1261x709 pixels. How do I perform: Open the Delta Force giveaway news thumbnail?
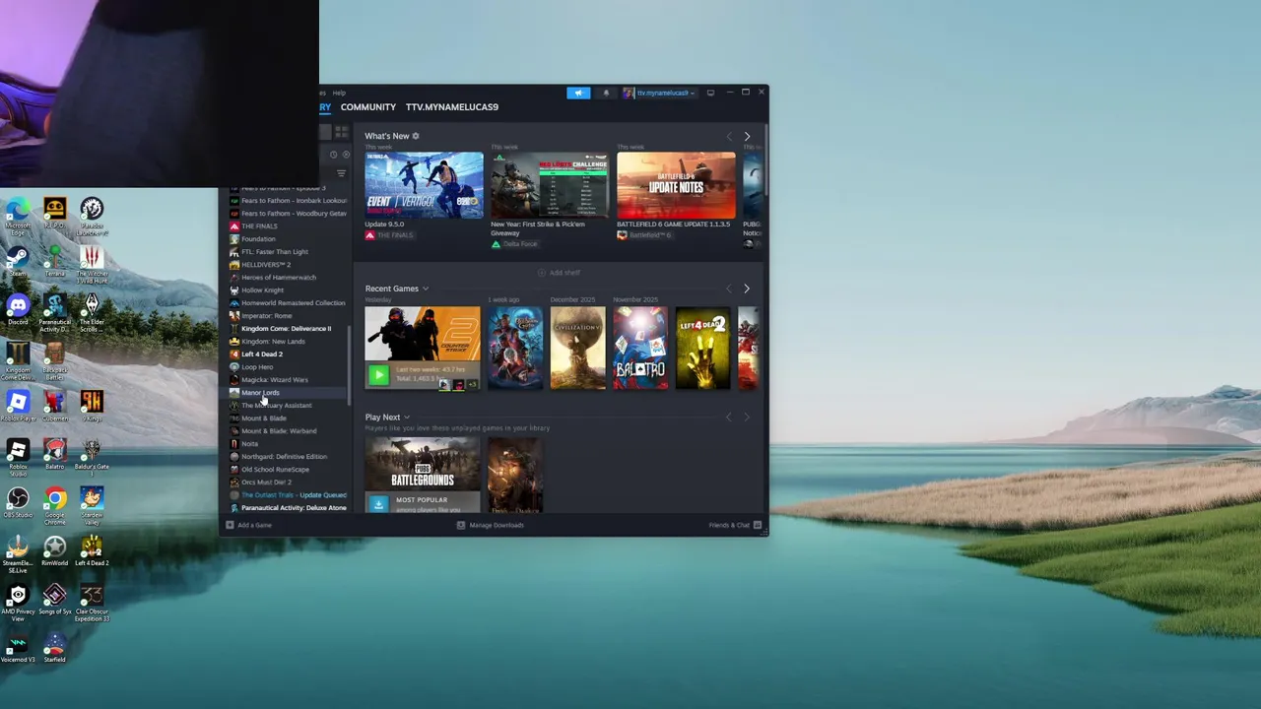550,185
